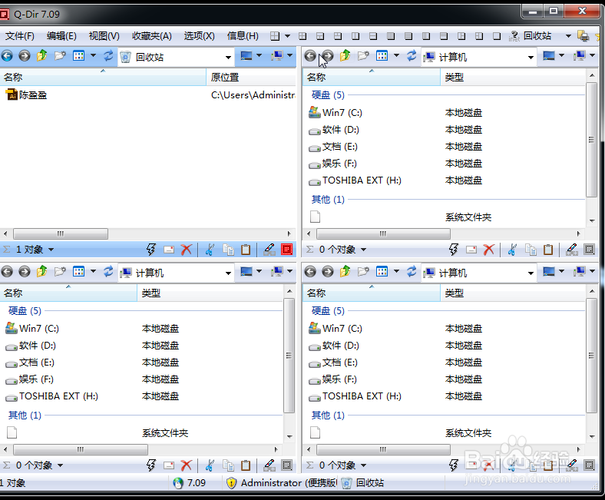The image size is (605, 500).
Task: Click scroll-down arrow in bottom-right pane
Action: point(592,436)
